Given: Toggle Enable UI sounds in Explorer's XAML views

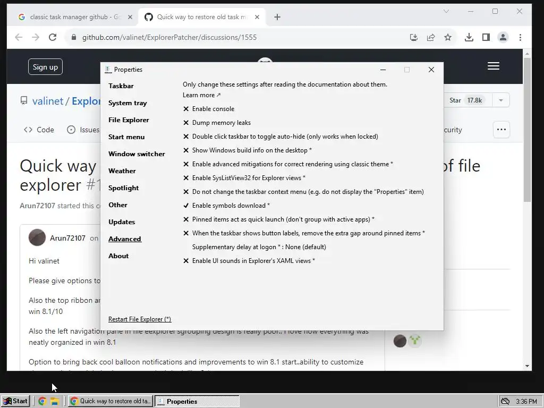Looking at the screenshot, I should point(249,261).
